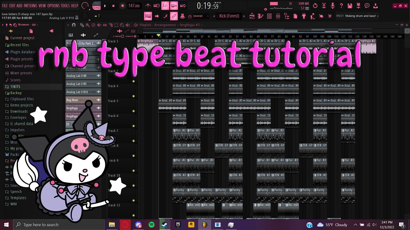The height and width of the screenshot is (230, 410).
Task: Open the Kick (Forest) pattern selector
Action: (229, 16)
